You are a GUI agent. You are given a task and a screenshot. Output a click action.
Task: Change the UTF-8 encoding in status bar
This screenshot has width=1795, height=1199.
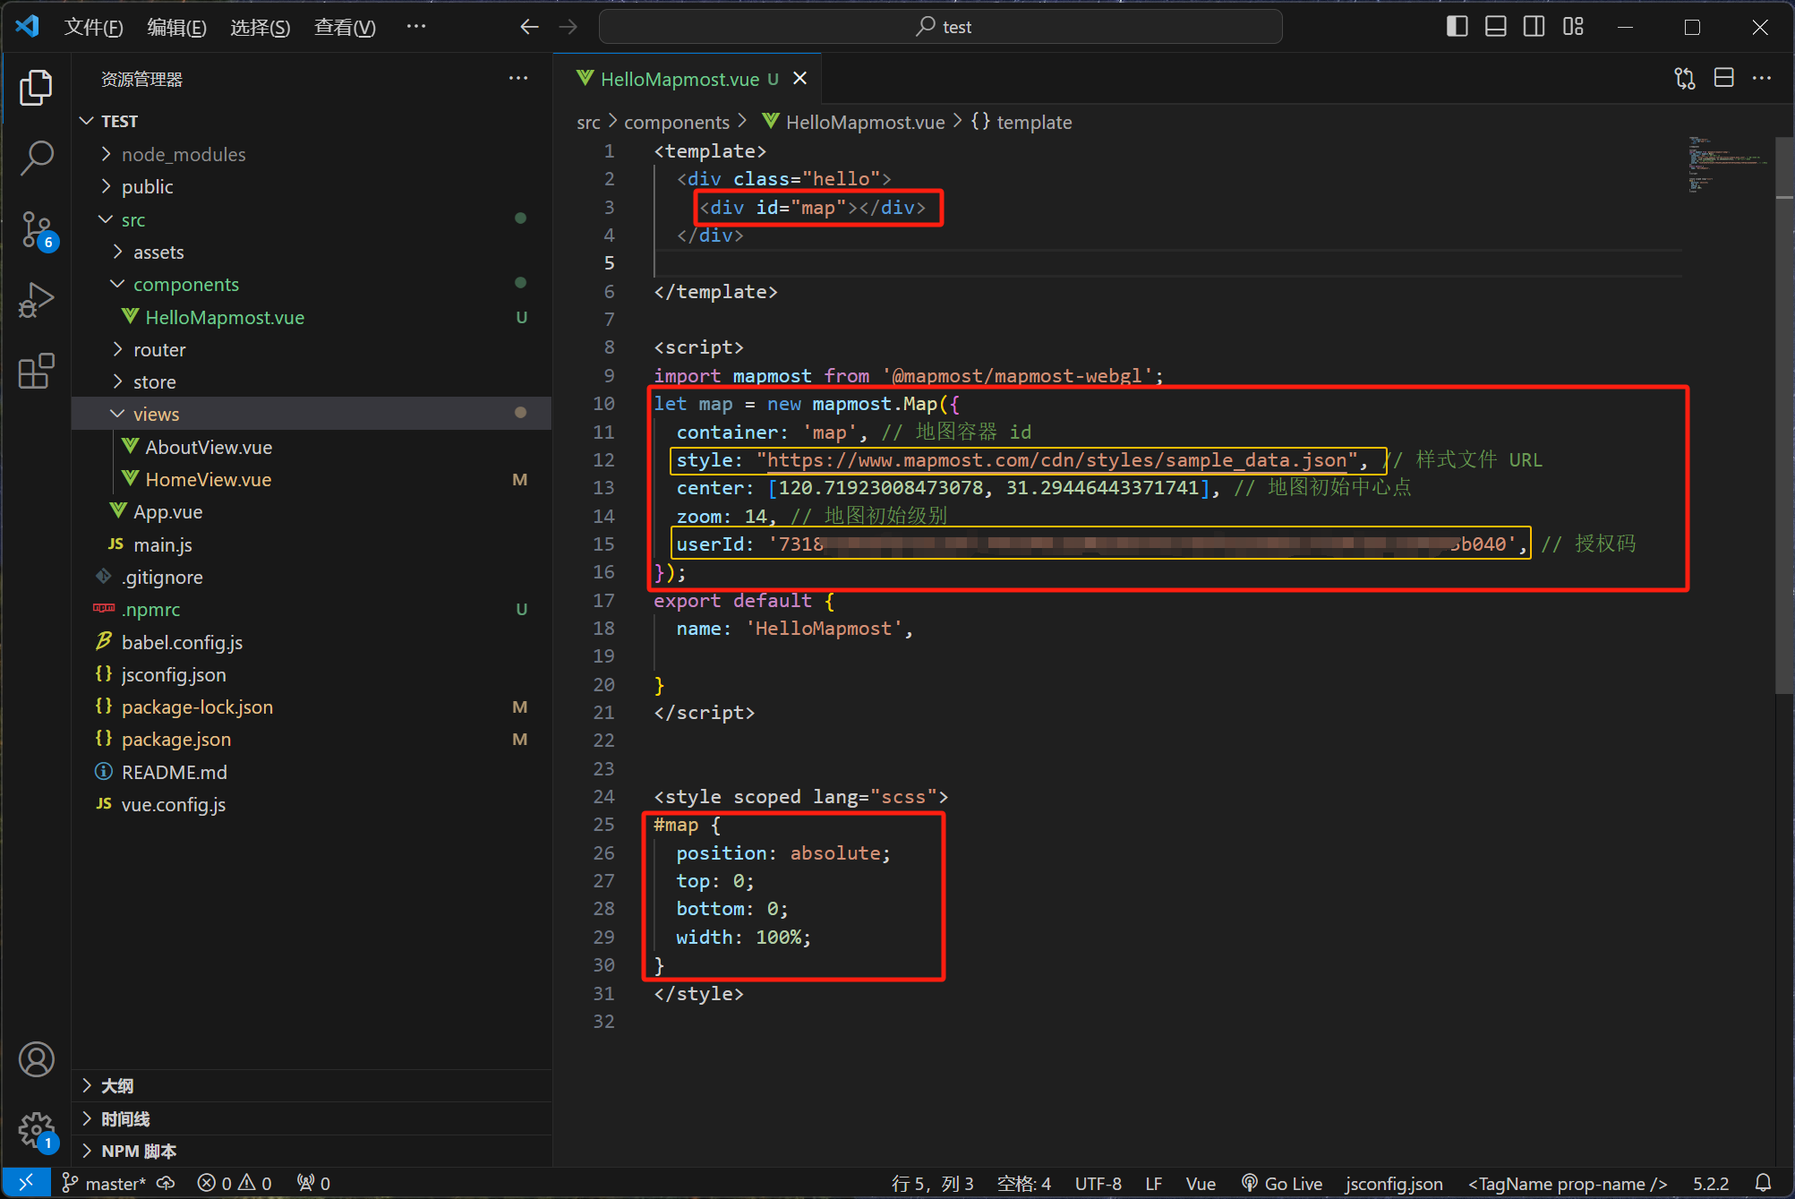[1098, 1183]
